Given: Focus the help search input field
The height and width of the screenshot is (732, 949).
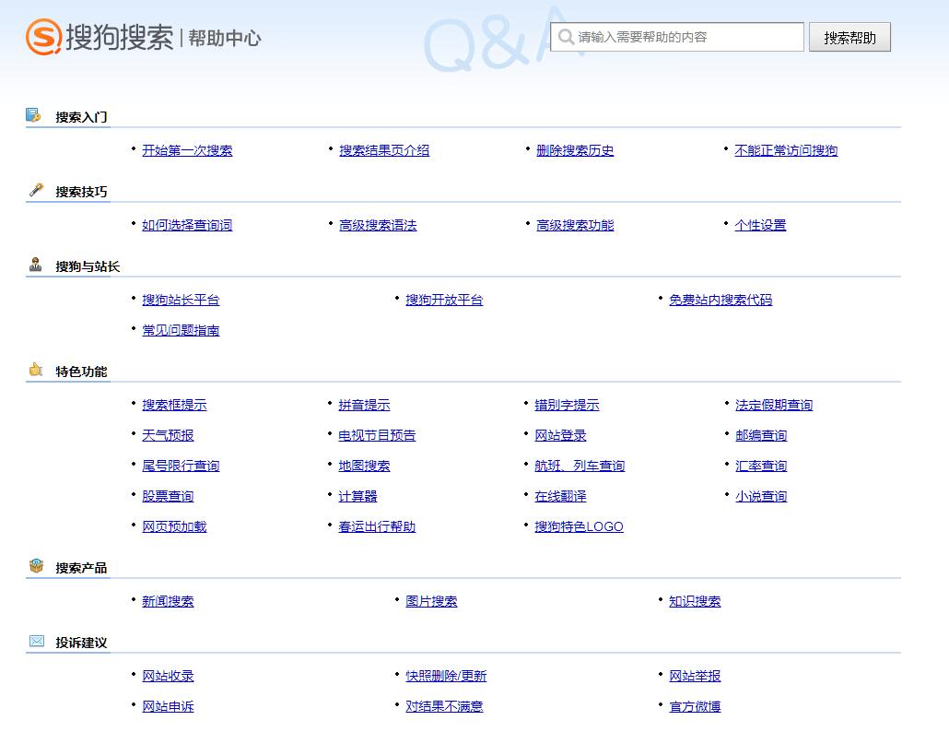Looking at the screenshot, I should [x=677, y=37].
